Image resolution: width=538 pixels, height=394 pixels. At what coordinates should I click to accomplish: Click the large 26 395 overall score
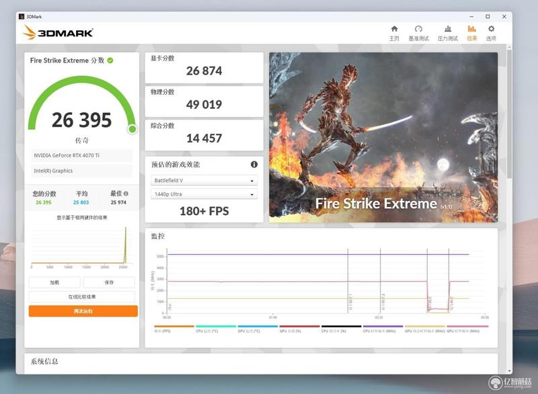click(81, 120)
